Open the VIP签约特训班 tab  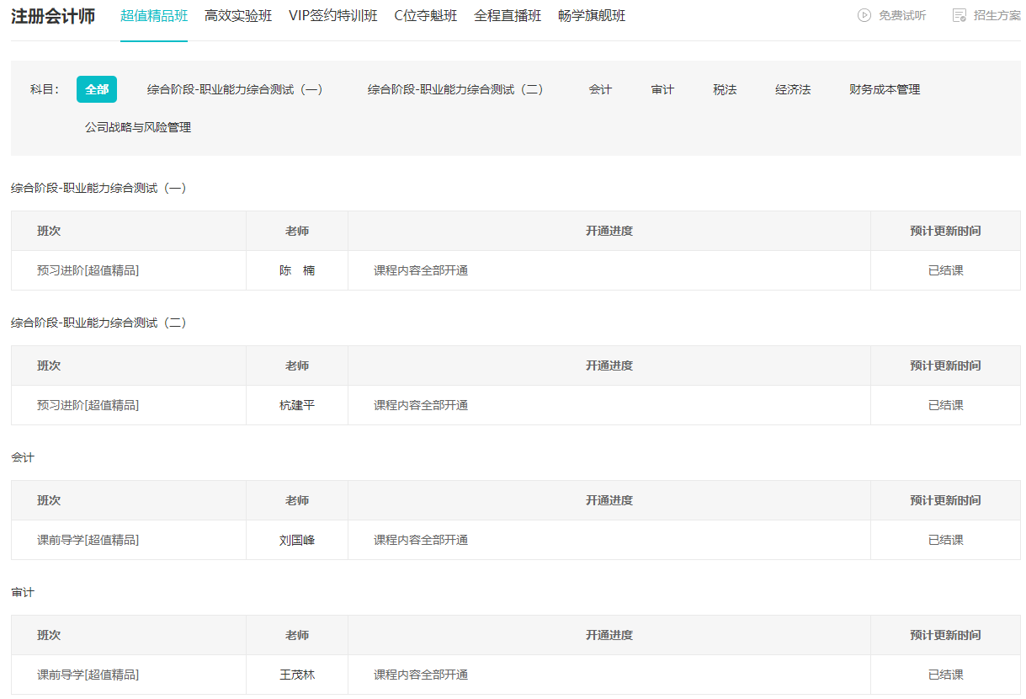click(x=333, y=15)
